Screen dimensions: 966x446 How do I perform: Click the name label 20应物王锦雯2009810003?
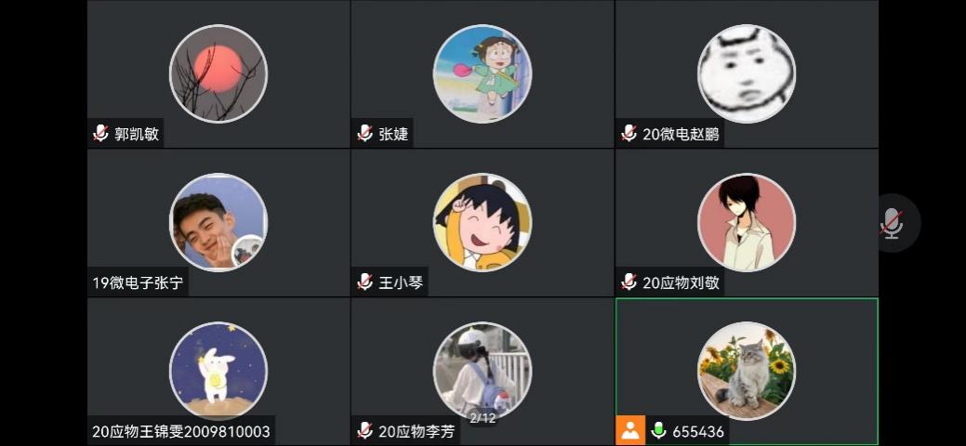point(181,431)
